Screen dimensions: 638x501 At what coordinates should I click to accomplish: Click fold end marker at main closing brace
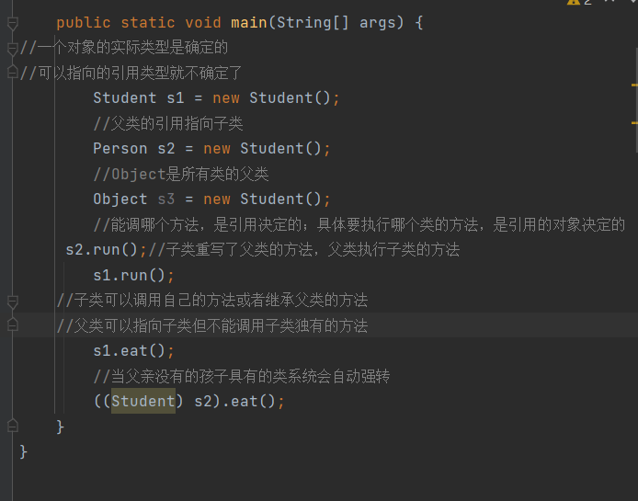coord(12,426)
